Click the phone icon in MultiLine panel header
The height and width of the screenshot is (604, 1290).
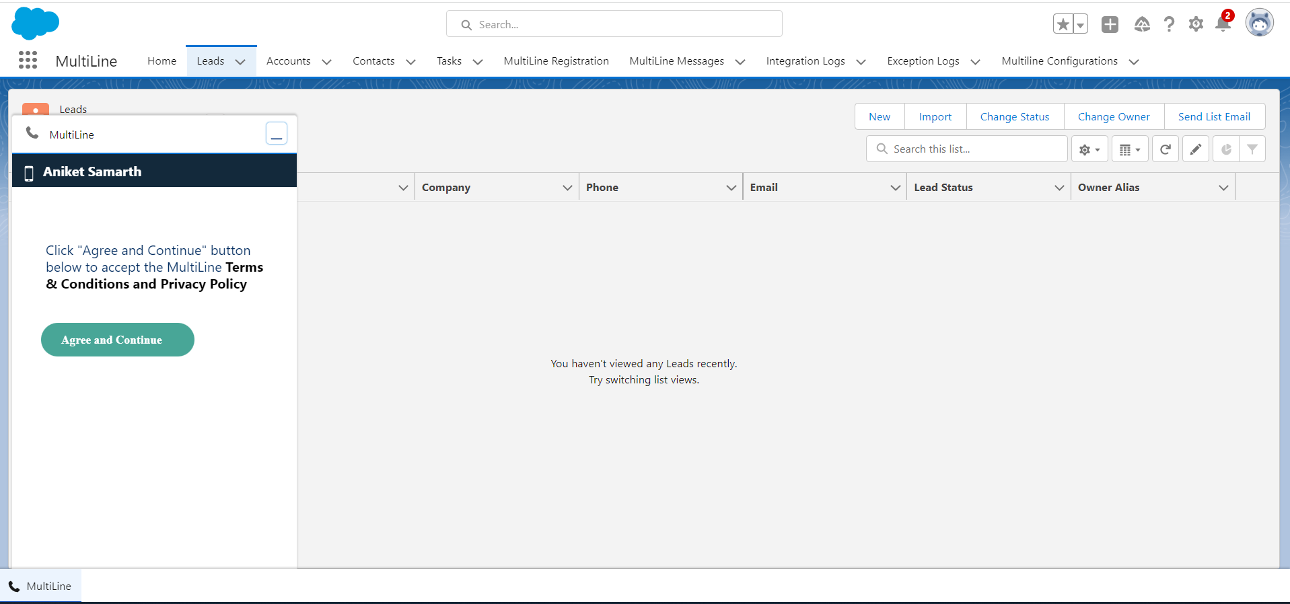pos(32,133)
